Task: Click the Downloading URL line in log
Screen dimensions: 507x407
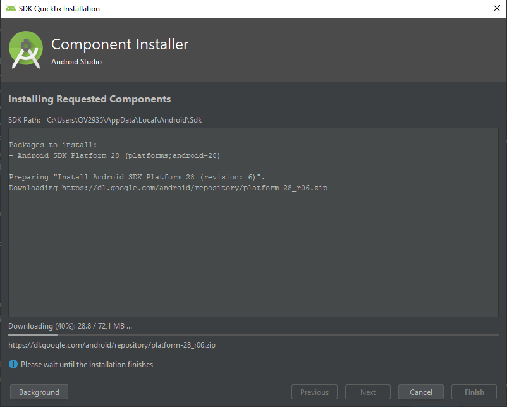Action: (x=168, y=188)
